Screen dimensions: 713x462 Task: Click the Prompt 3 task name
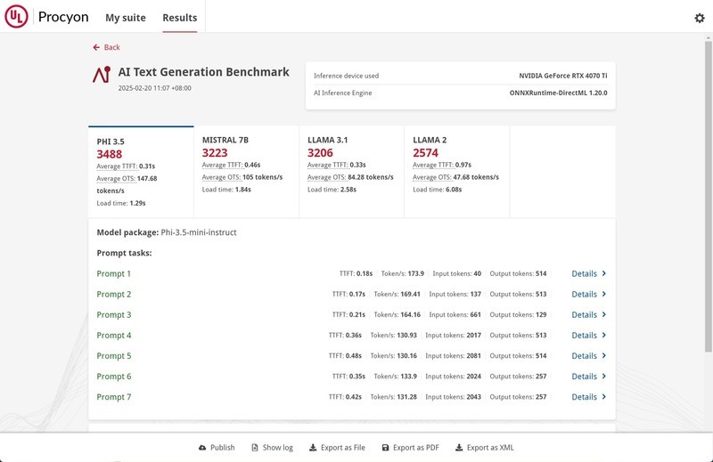(114, 315)
